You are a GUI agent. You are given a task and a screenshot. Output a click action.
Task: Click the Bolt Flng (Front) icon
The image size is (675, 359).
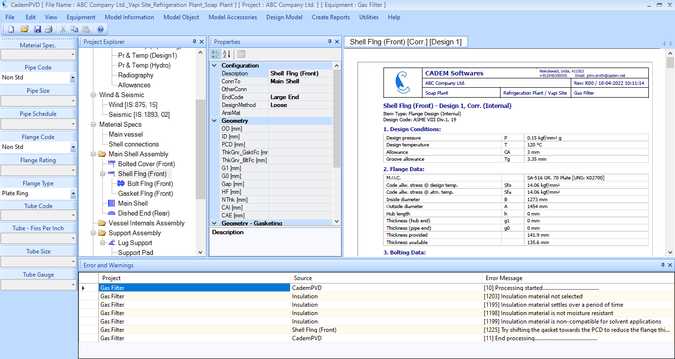pos(121,183)
